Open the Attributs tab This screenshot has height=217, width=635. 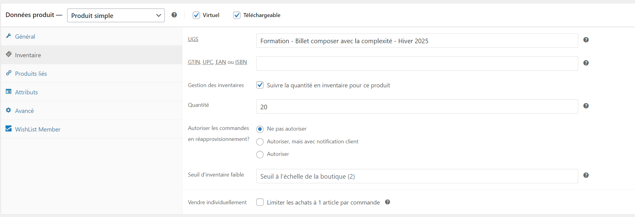pos(26,92)
